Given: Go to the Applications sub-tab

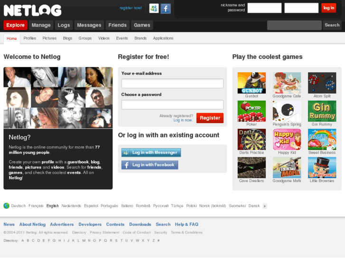Looking at the screenshot, I should 163,38.
